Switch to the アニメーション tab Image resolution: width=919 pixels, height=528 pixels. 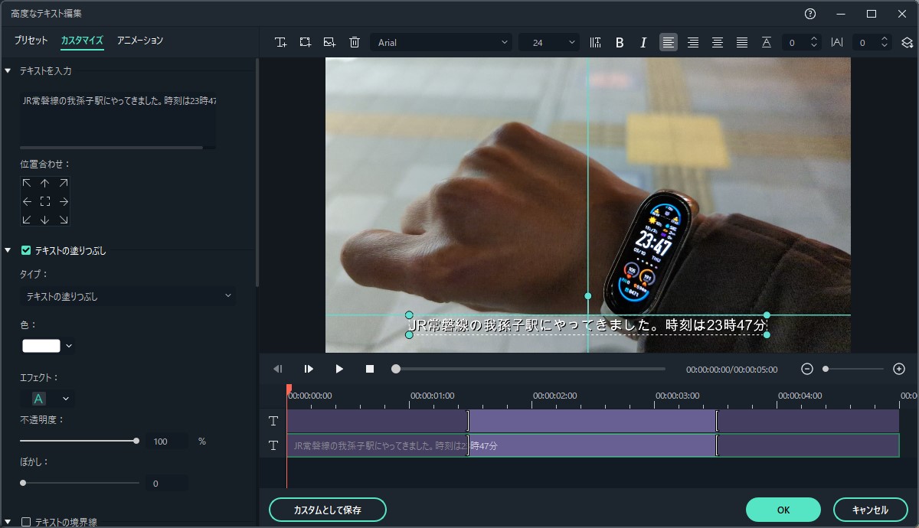point(139,41)
